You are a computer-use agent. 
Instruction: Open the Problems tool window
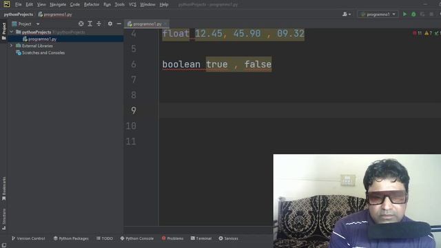[x=172, y=238]
